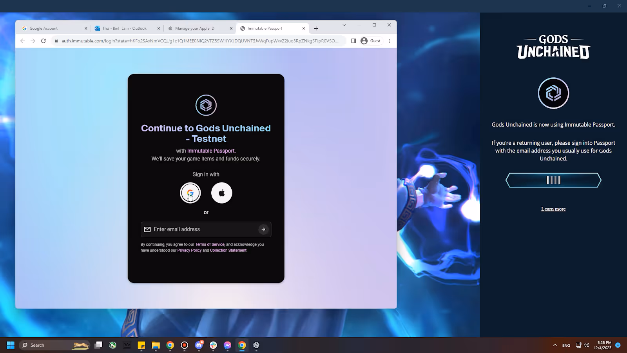Open Messenger from the taskbar
This screenshot has height=353, width=627.
[x=228, y=345]
